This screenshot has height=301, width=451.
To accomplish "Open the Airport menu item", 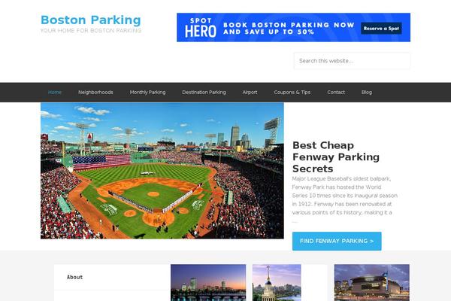I will click(x=250, y=92).
